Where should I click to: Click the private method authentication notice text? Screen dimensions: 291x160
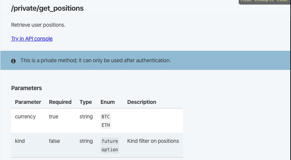[95, 60]
